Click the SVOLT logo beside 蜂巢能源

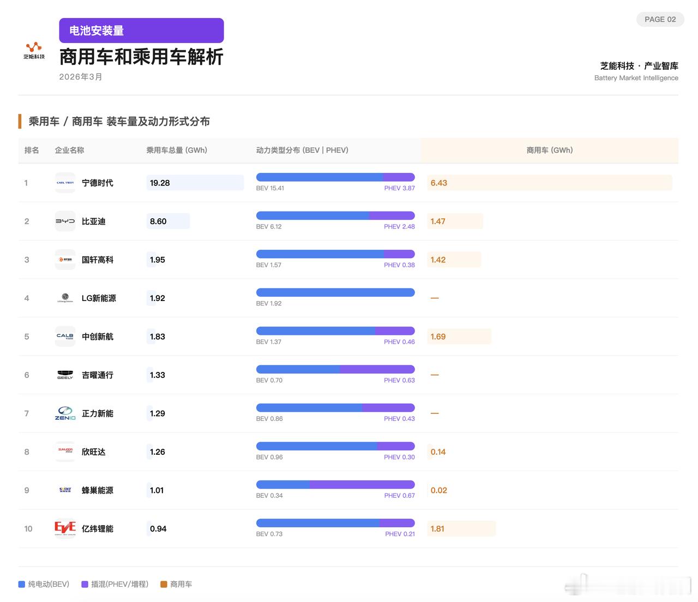point(65,490)
